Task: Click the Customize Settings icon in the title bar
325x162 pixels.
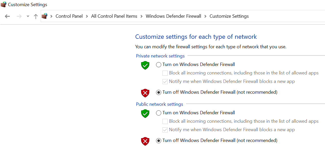Action: click(3, 4)
